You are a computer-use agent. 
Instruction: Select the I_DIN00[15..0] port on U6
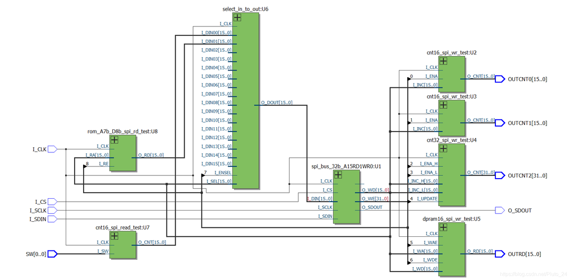(217, 32)
